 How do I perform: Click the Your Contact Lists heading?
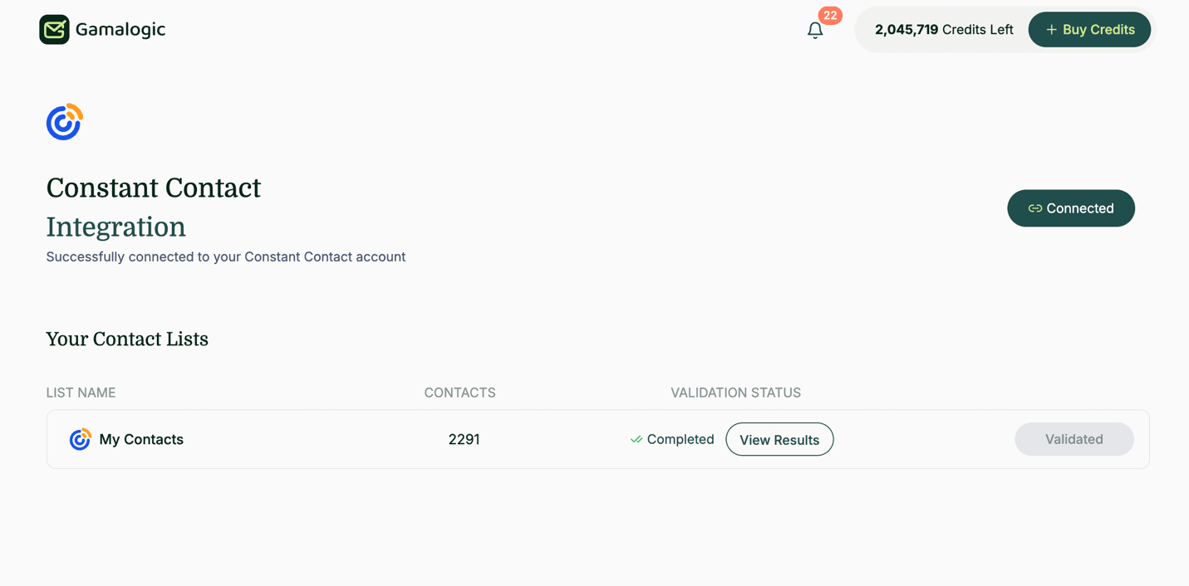click(x=127, y=339)
